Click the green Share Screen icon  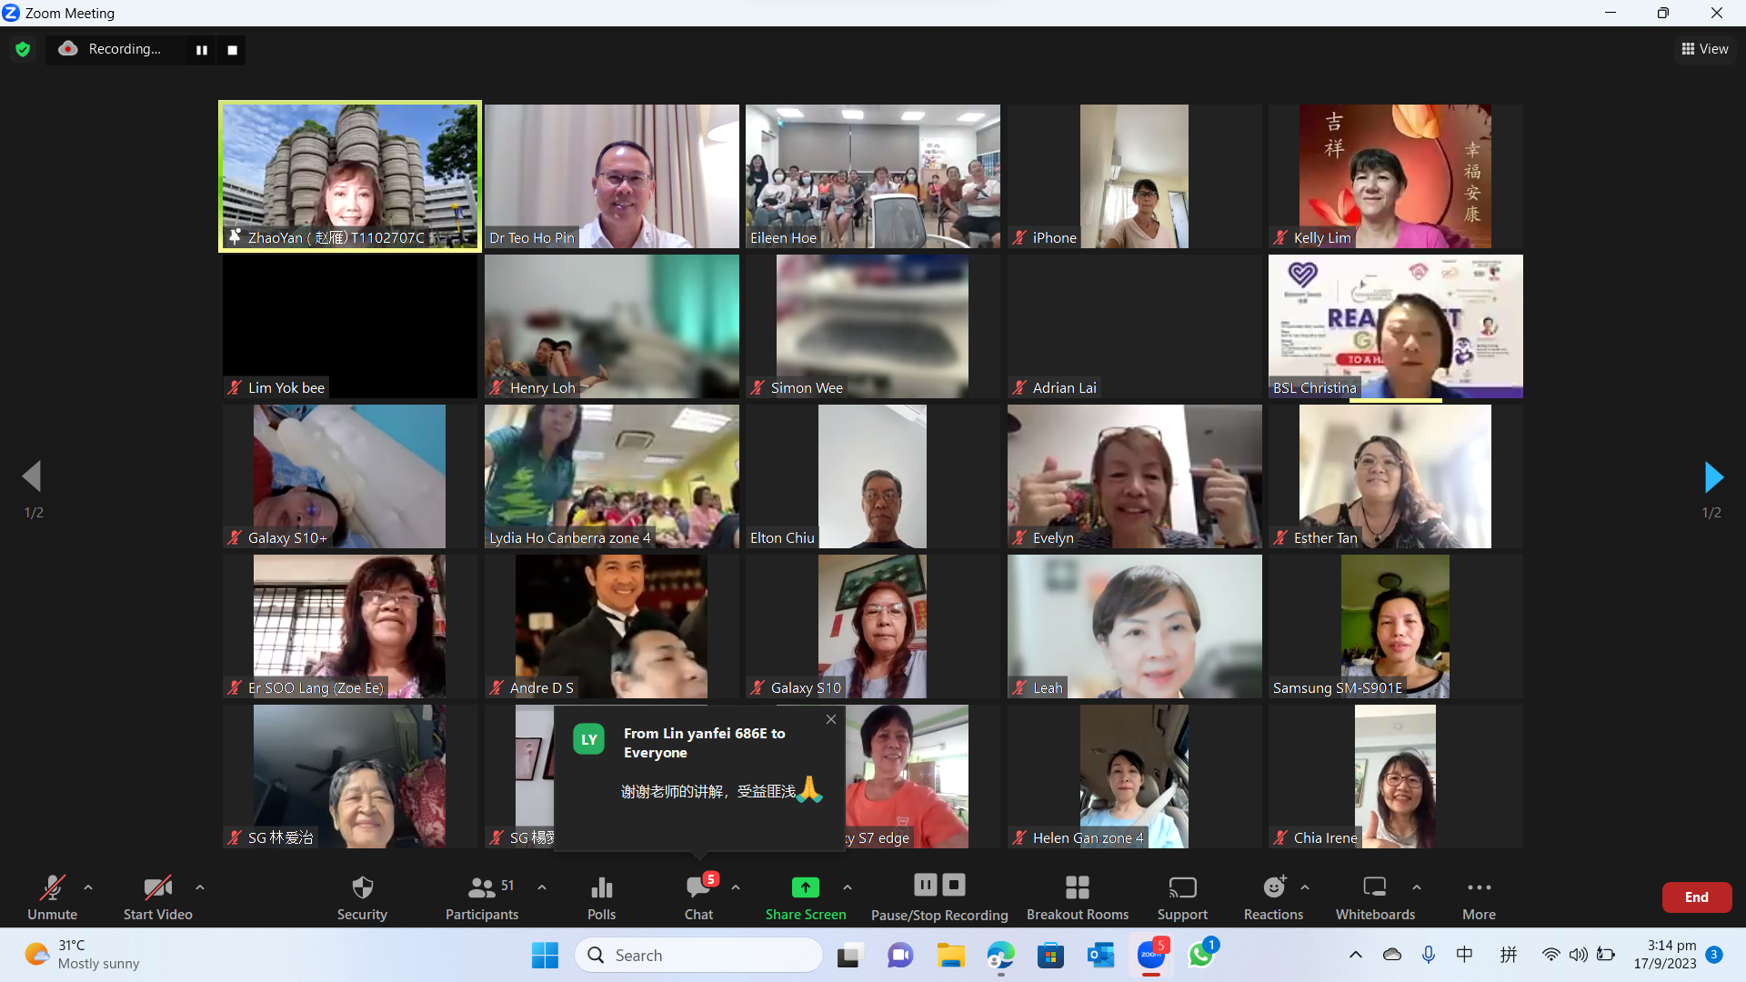click(805, 887)
